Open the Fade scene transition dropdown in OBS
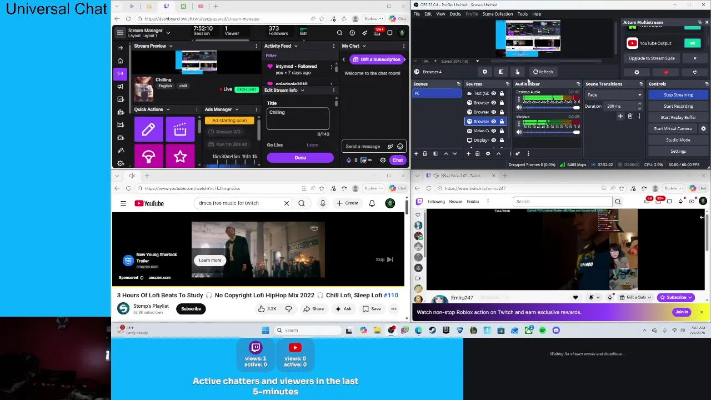Viewport: 711px width, 400px height. (x=614, y=95)
